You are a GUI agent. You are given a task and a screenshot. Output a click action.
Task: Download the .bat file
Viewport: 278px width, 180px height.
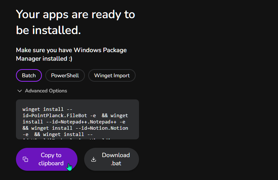[x=112, y=159]
